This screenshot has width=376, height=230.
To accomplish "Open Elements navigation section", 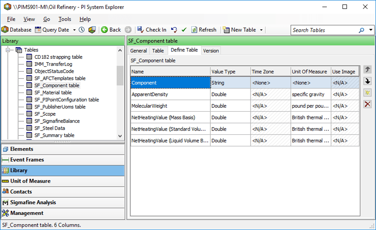I will 63,149.
